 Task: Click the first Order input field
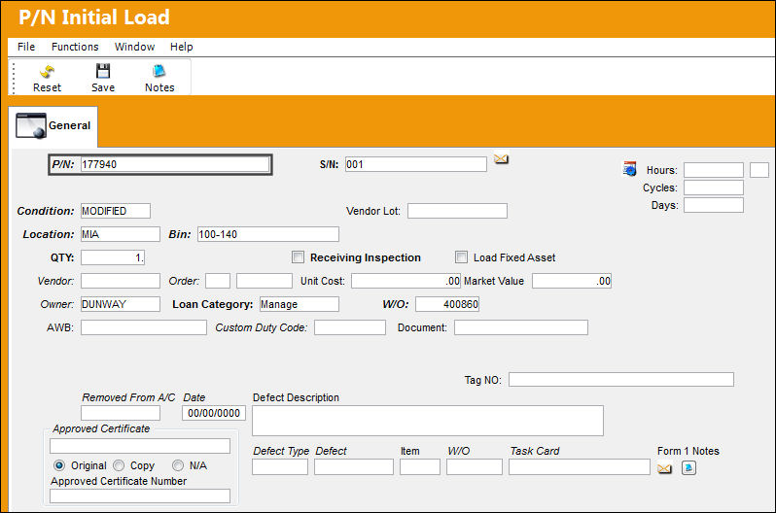218,281
